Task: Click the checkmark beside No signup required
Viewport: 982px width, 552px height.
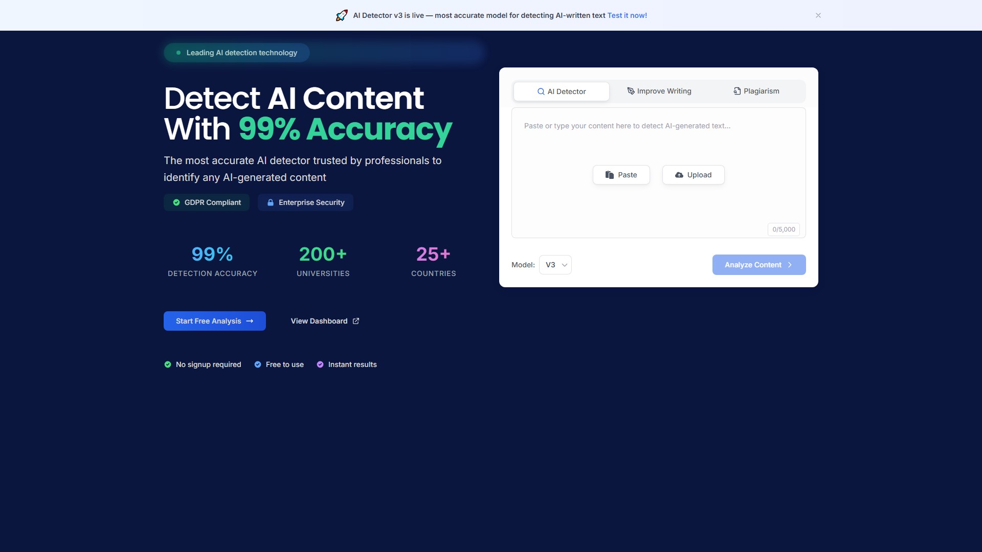Action: tap(167, 364)
